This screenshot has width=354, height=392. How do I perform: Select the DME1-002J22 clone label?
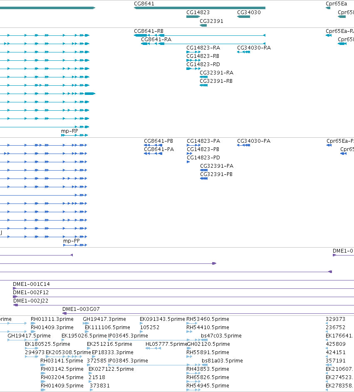[x=31, y=301]
